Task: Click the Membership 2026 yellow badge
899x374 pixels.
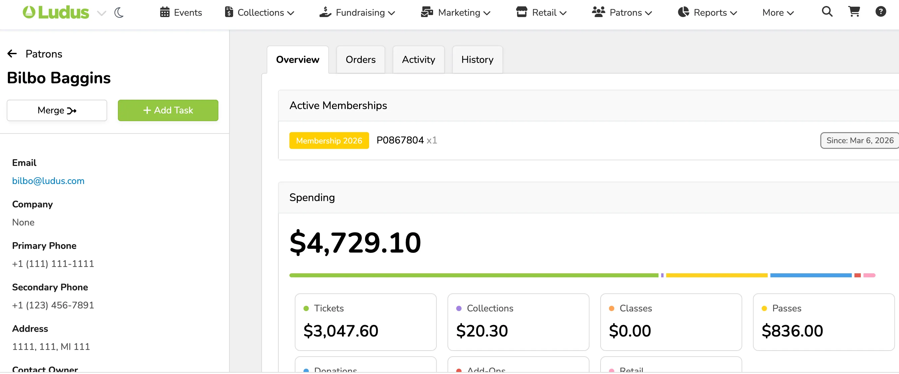Action: 329,141
